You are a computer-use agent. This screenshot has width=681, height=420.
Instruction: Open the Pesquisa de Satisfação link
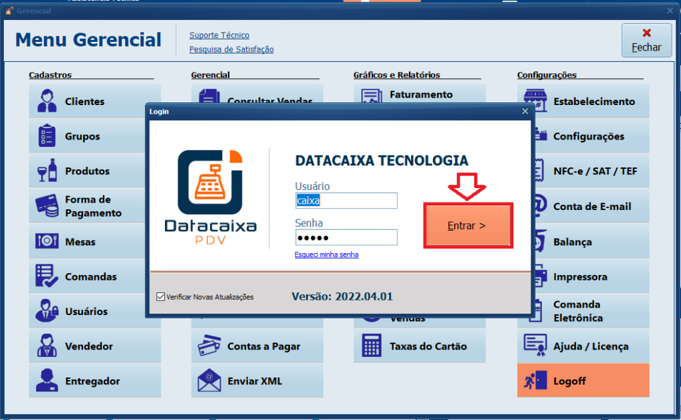coord(231,49)
